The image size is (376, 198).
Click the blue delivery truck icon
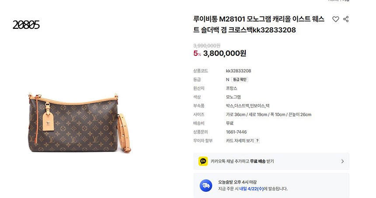pyautogui.click(x=206, y=185)
